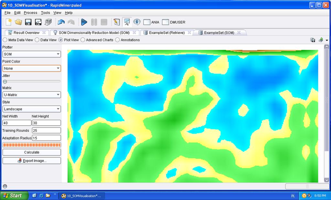Select the DMUSER toolbar perspective button
The width and height of the screenshot is (331, 200).
pos(174,22)
